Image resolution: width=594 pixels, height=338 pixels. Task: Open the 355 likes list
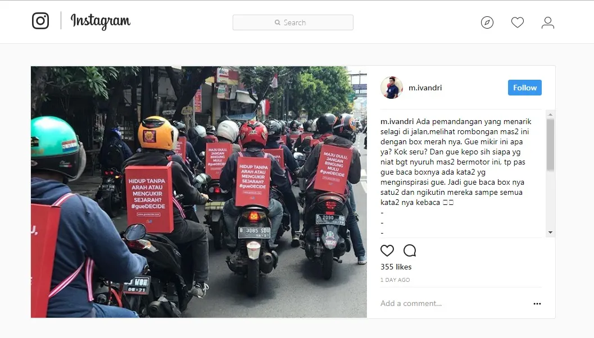396,267
